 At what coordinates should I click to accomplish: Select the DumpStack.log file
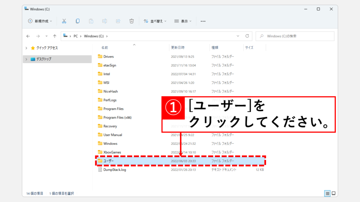pos(114,169)
